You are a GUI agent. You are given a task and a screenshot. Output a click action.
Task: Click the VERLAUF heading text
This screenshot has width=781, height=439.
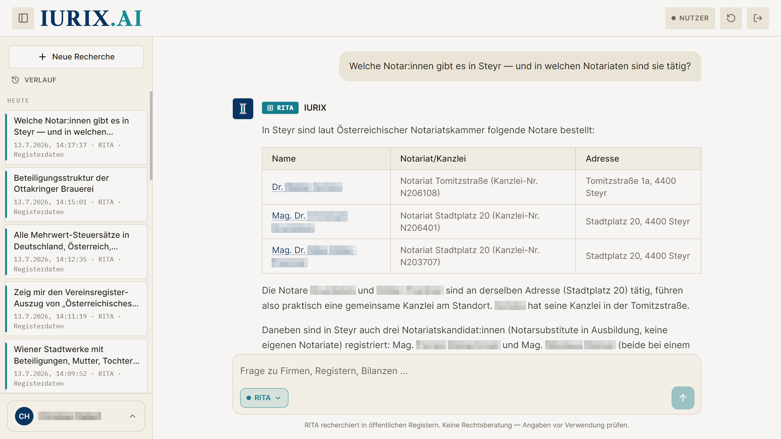click(40, 80)
